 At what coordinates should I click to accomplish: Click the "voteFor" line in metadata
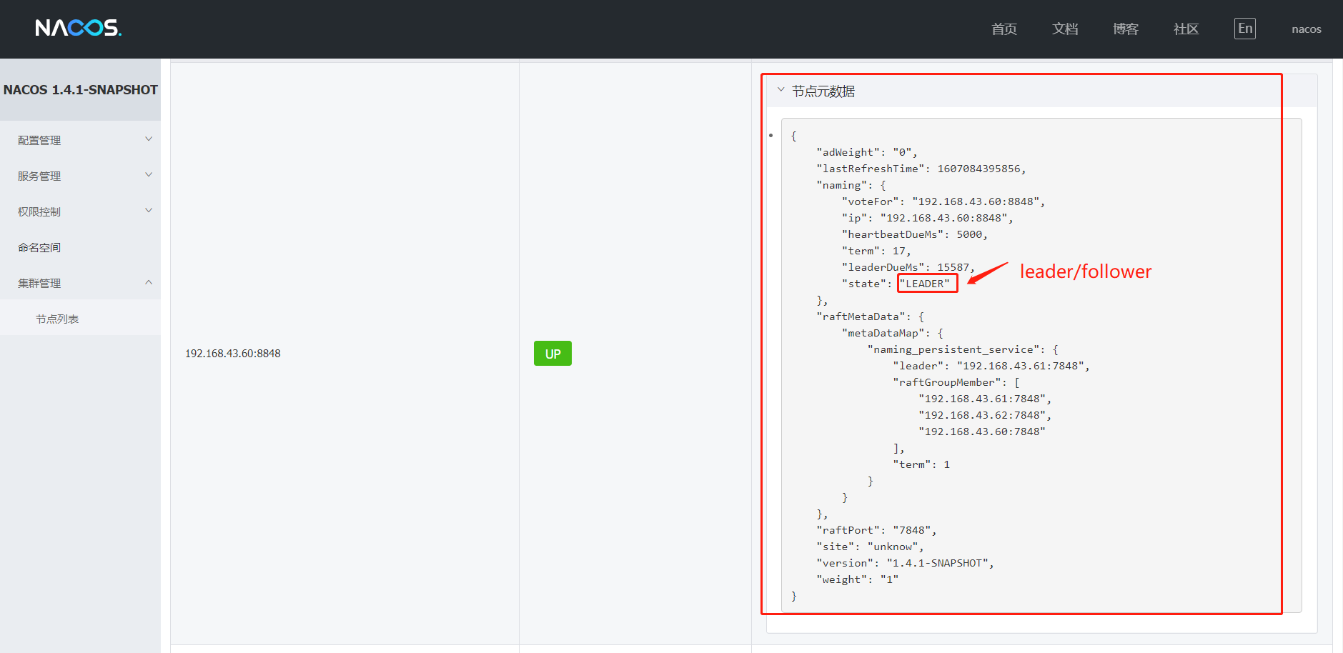point(943,201)
